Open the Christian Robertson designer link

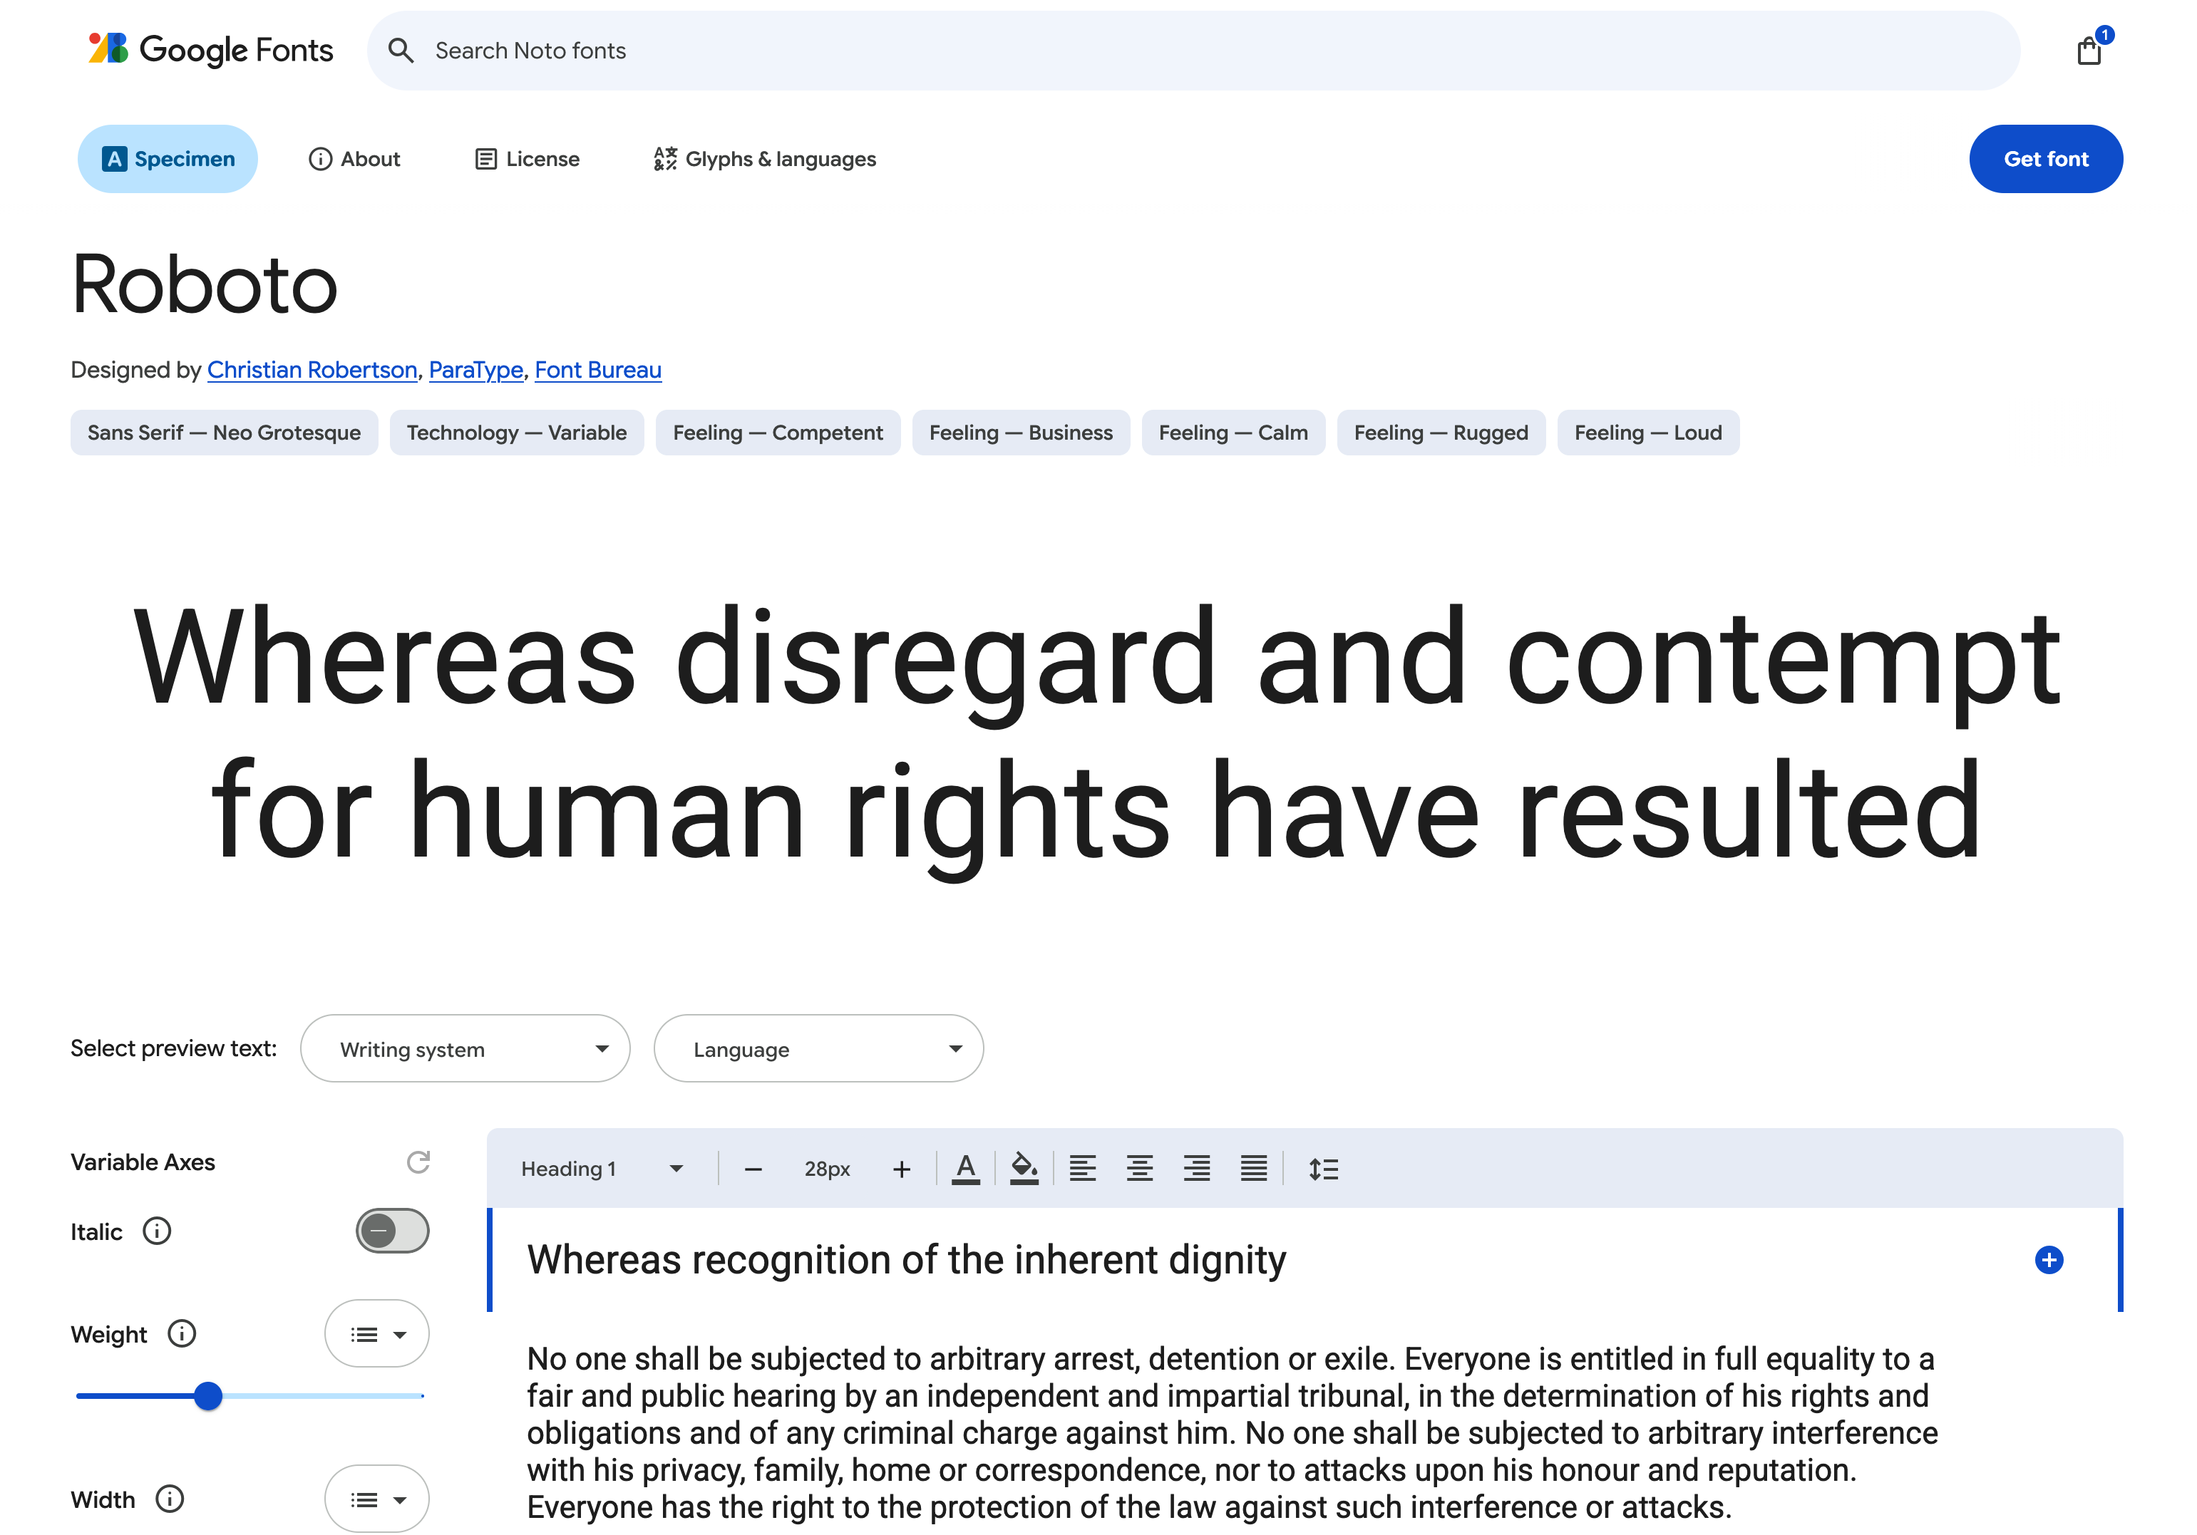tap(312, 370)
